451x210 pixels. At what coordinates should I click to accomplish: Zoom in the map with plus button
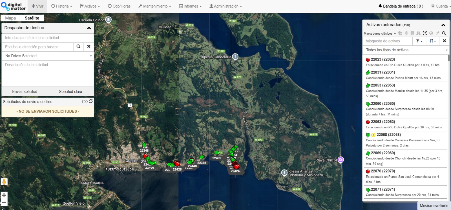click(x=4, y=195)
